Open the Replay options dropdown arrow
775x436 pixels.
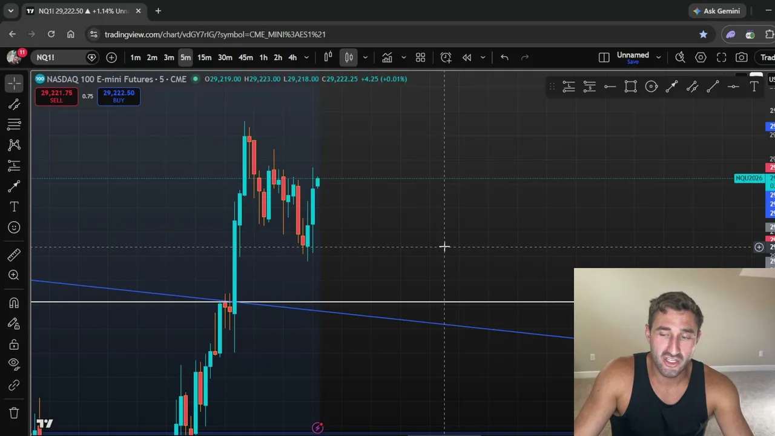483,58
